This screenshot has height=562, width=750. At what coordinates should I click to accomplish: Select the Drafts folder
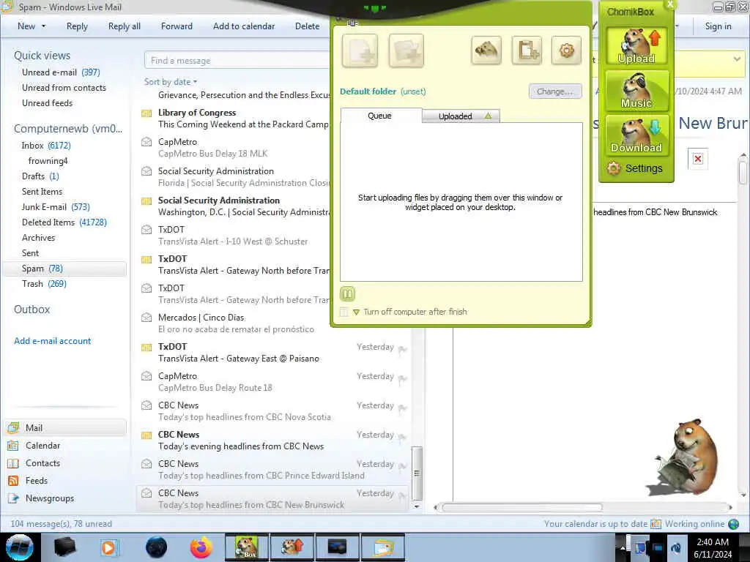40,176
